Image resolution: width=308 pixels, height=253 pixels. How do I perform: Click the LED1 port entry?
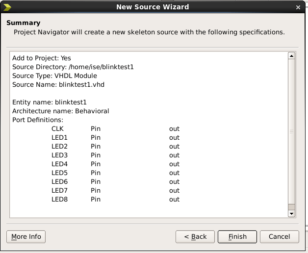[59, 138]
